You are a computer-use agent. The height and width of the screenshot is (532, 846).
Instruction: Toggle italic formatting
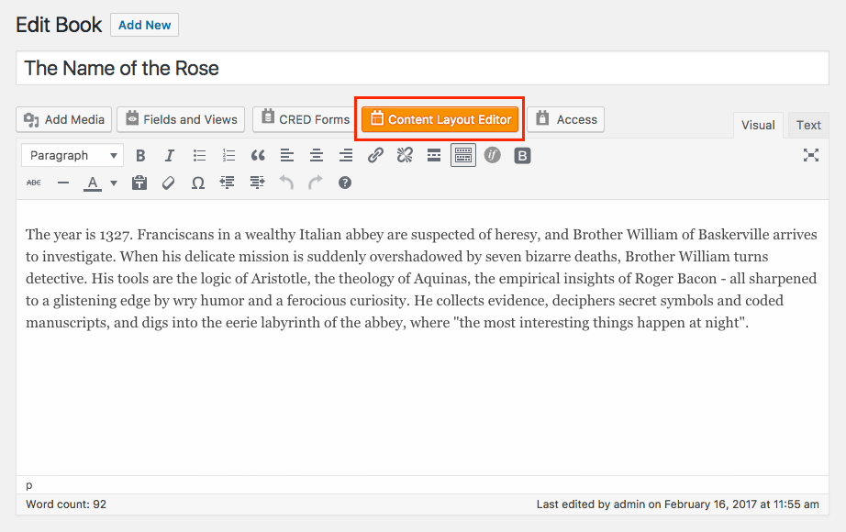pos(170,156)
